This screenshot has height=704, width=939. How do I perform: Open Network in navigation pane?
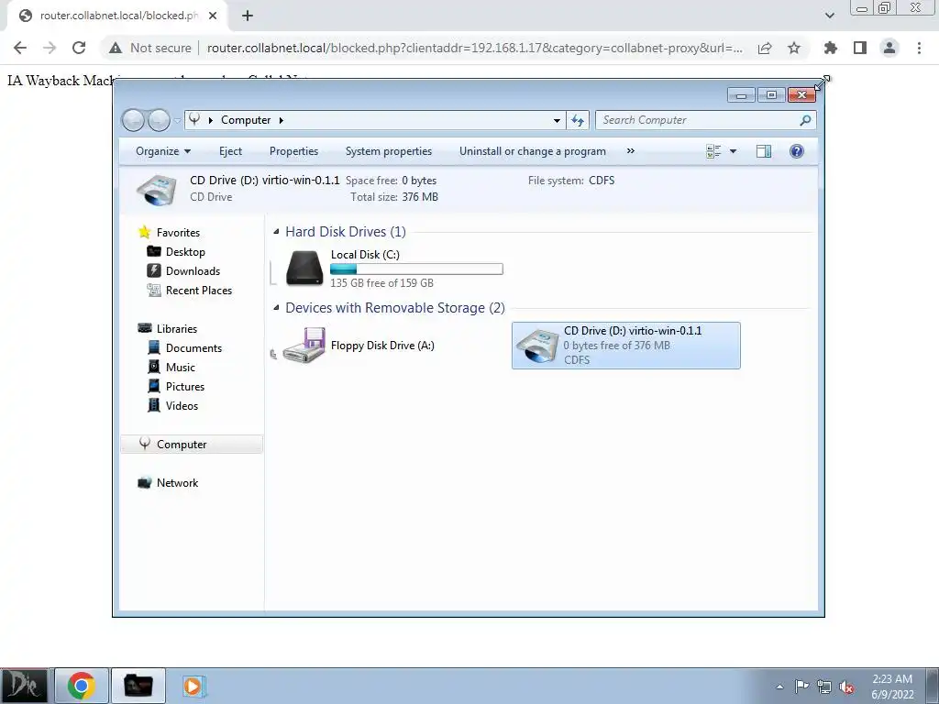177,483
